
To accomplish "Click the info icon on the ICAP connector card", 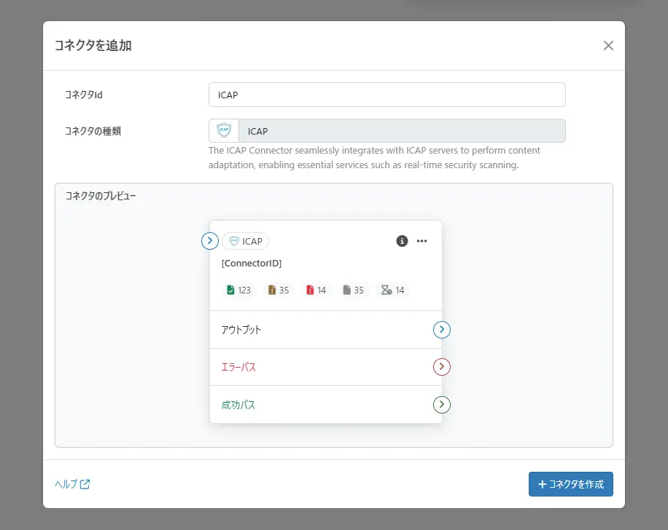I will click(402, 241).
